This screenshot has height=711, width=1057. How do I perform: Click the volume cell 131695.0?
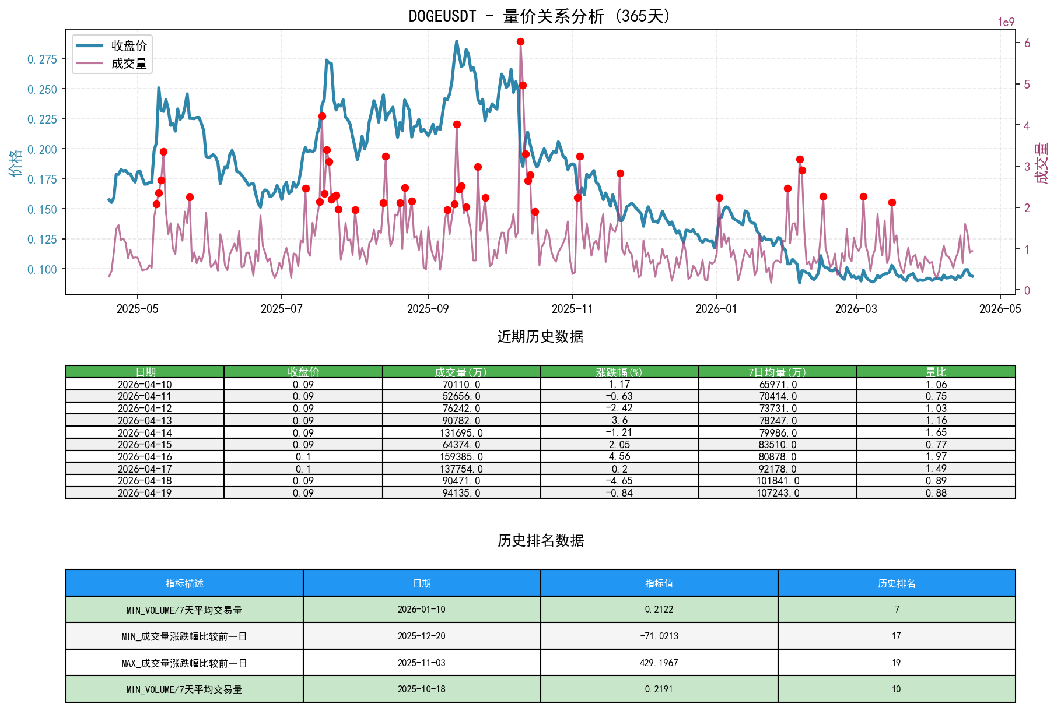(461, 432)
